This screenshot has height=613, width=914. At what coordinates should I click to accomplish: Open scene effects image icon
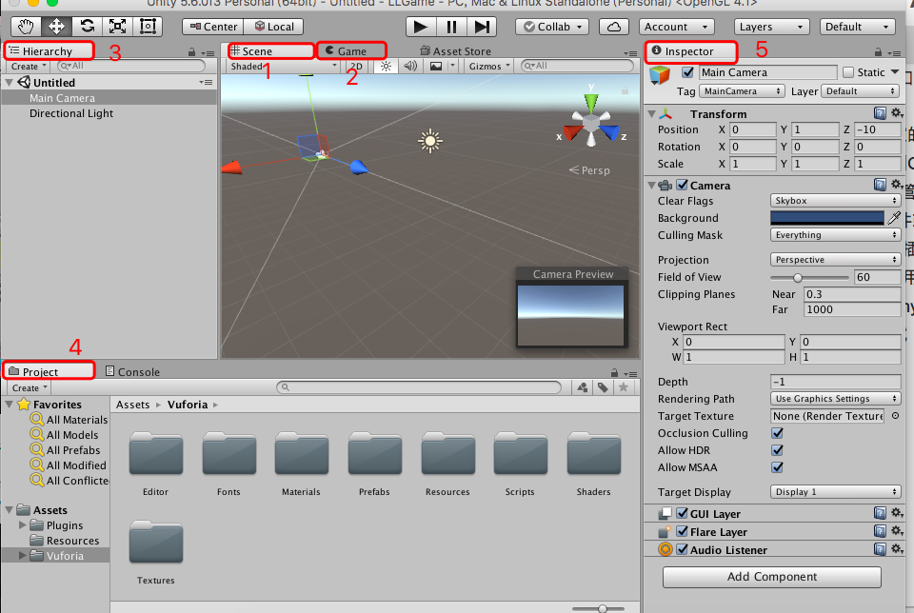(x=436, y=66)
